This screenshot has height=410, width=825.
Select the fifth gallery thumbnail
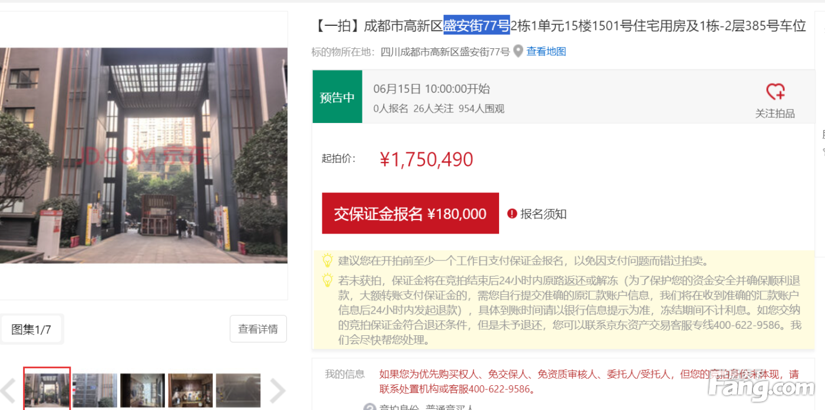(238, 391)
